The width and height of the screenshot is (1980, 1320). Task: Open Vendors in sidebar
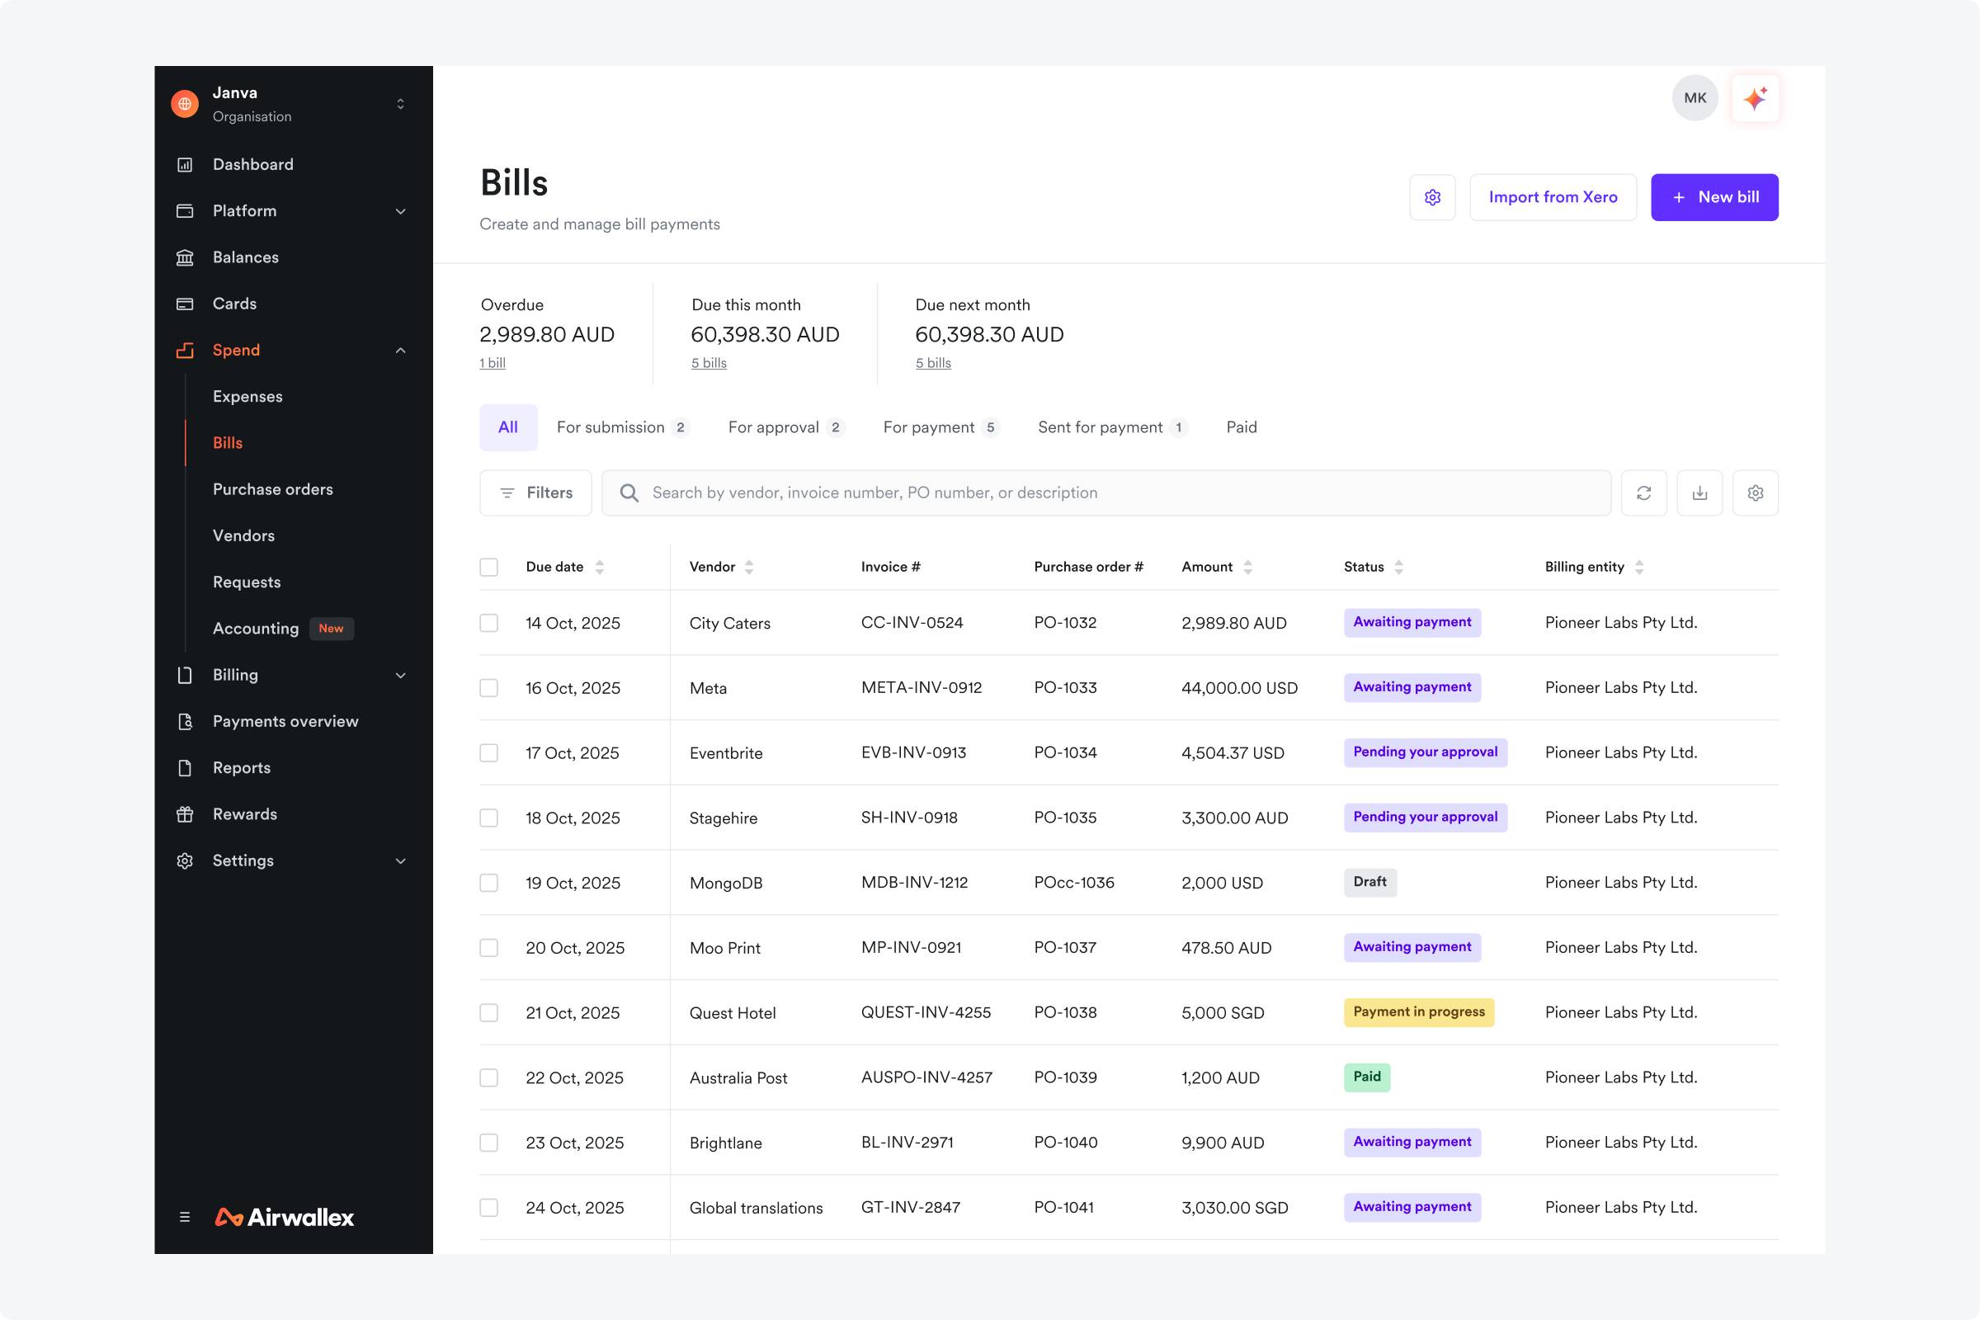pyautogui.click(x=243, y=535)
